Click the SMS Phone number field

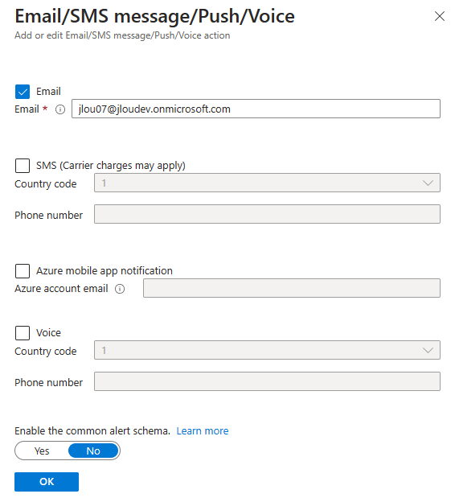pyautogui.click(x=267, y=214)
